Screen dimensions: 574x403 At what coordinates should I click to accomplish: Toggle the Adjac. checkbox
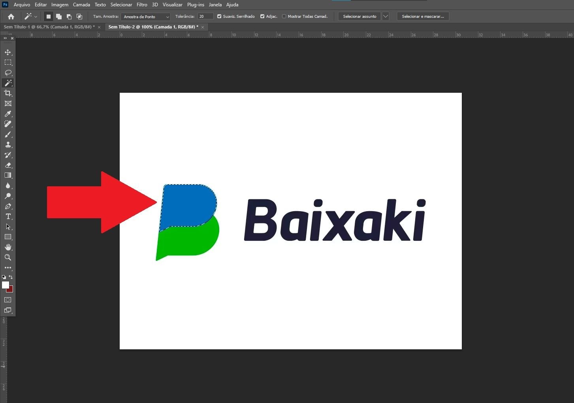coord(262,16)
